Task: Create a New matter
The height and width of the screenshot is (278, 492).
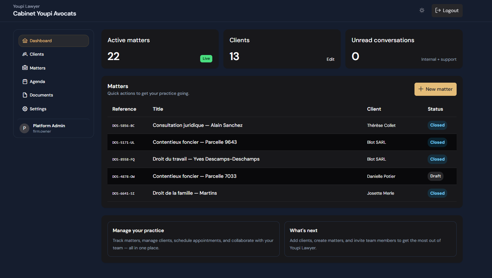Action: click(435, 89)
